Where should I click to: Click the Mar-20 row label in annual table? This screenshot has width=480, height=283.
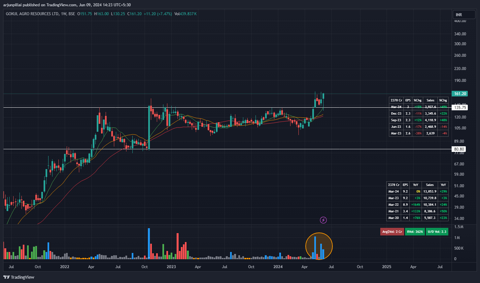point(393,218)
